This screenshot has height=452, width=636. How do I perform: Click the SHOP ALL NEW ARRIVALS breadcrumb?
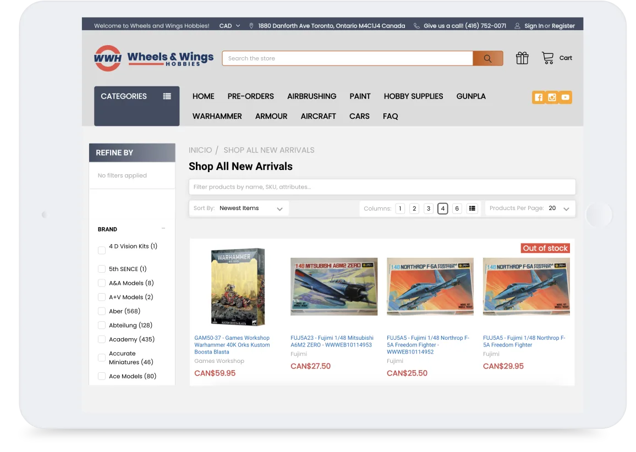click(x=269, y=151)
